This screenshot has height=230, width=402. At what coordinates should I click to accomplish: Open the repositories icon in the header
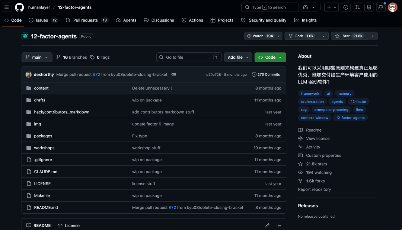[x=369, y=7]
